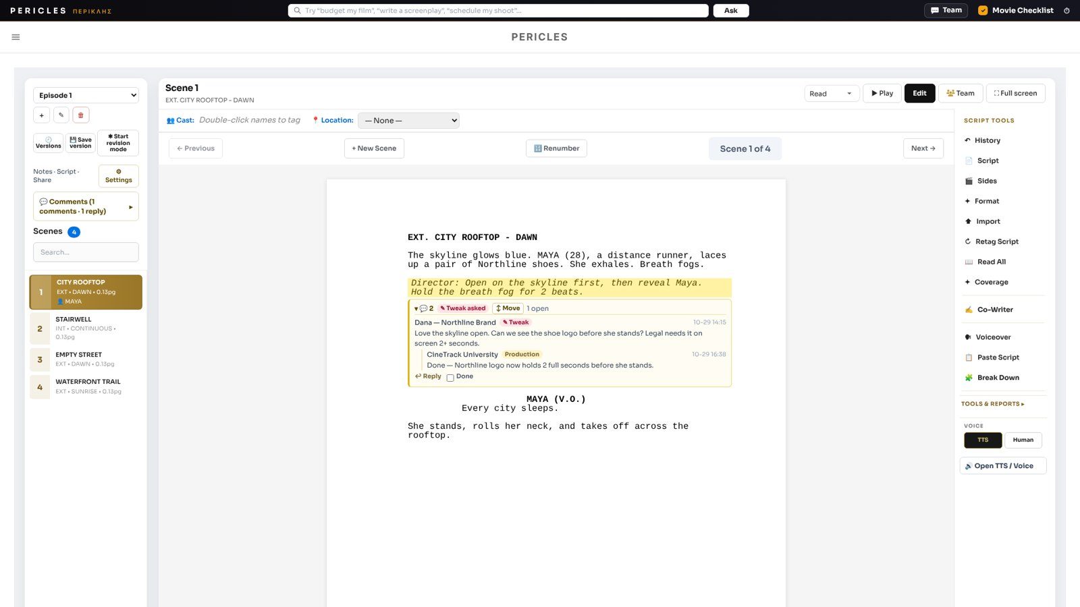Add a new episode with plus icon
Viewport: 1080px width, 607px height.
pos(41,115)
